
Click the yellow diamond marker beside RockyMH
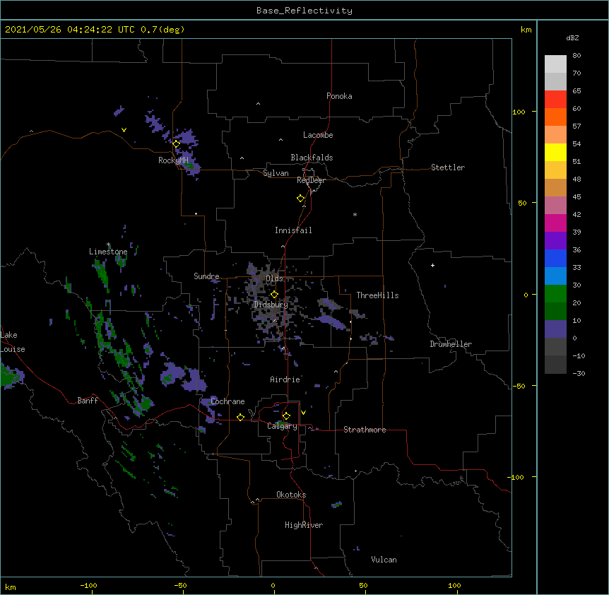177,144
